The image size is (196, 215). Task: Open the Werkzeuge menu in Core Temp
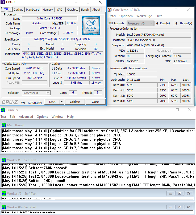point(144,16)
